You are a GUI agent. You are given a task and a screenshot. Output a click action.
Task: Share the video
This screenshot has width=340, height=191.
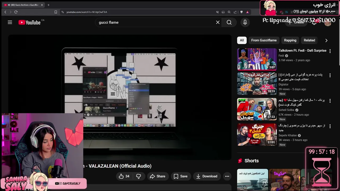click(158, 176)
